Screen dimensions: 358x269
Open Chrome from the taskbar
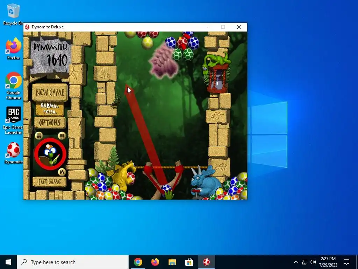(138, 262)
